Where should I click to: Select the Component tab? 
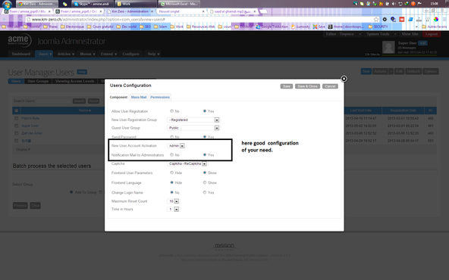click(x=118, y=97)
